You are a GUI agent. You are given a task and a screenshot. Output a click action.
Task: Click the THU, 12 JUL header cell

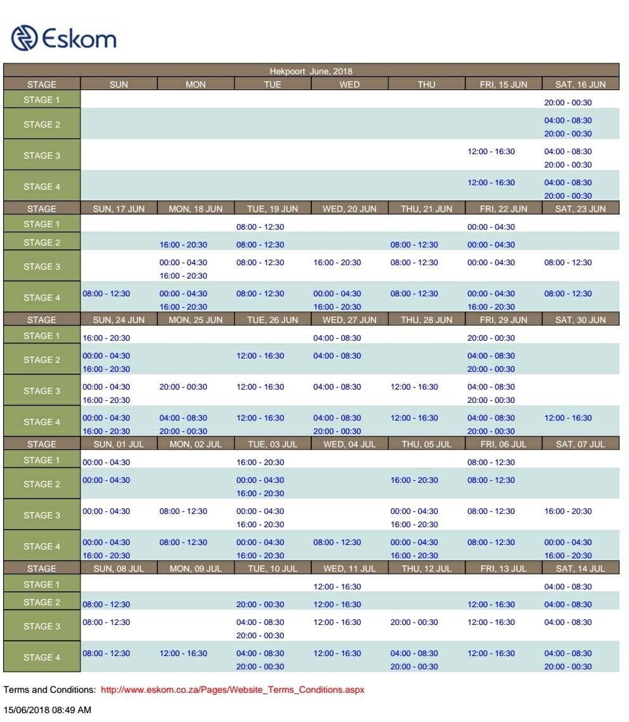[427, 568]
